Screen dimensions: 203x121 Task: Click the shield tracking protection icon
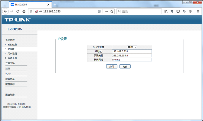(x=31, y=11)
